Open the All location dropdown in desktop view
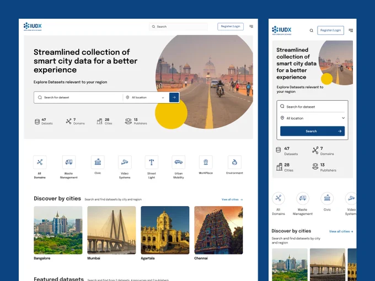375x281 pixels. (146, 98)
